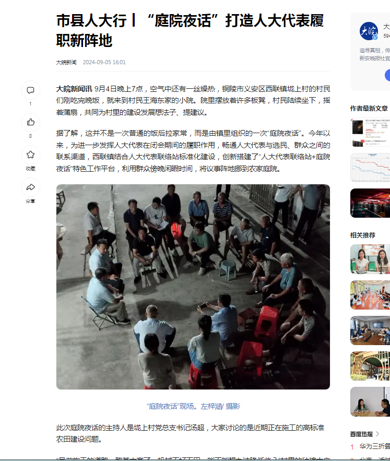Open the conference room recommendation thumbnail
This screenshot has height=461, width=390.
tap(370, 295)
